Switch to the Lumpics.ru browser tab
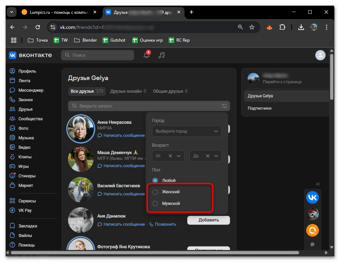The image size is (340, 262). 59,12
